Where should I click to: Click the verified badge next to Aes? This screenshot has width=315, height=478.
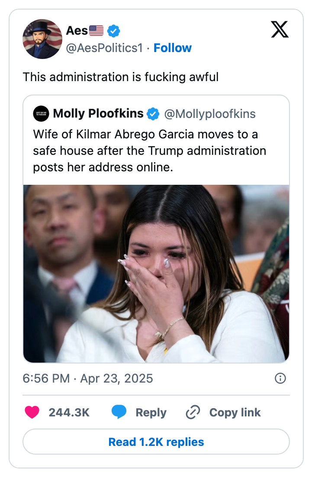112,30
